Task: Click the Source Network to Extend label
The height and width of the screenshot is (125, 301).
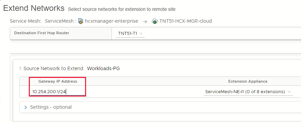Action: 54,69
